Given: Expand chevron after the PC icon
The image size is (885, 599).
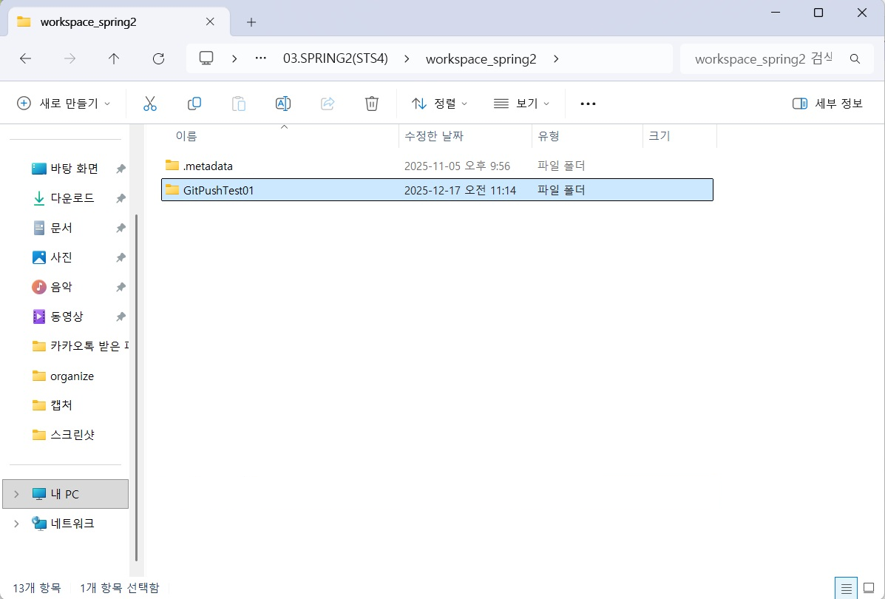Looking at the screenshot, I should [x=234, y=58].
